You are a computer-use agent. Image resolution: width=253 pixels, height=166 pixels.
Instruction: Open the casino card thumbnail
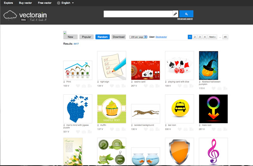tap(146, 70)
